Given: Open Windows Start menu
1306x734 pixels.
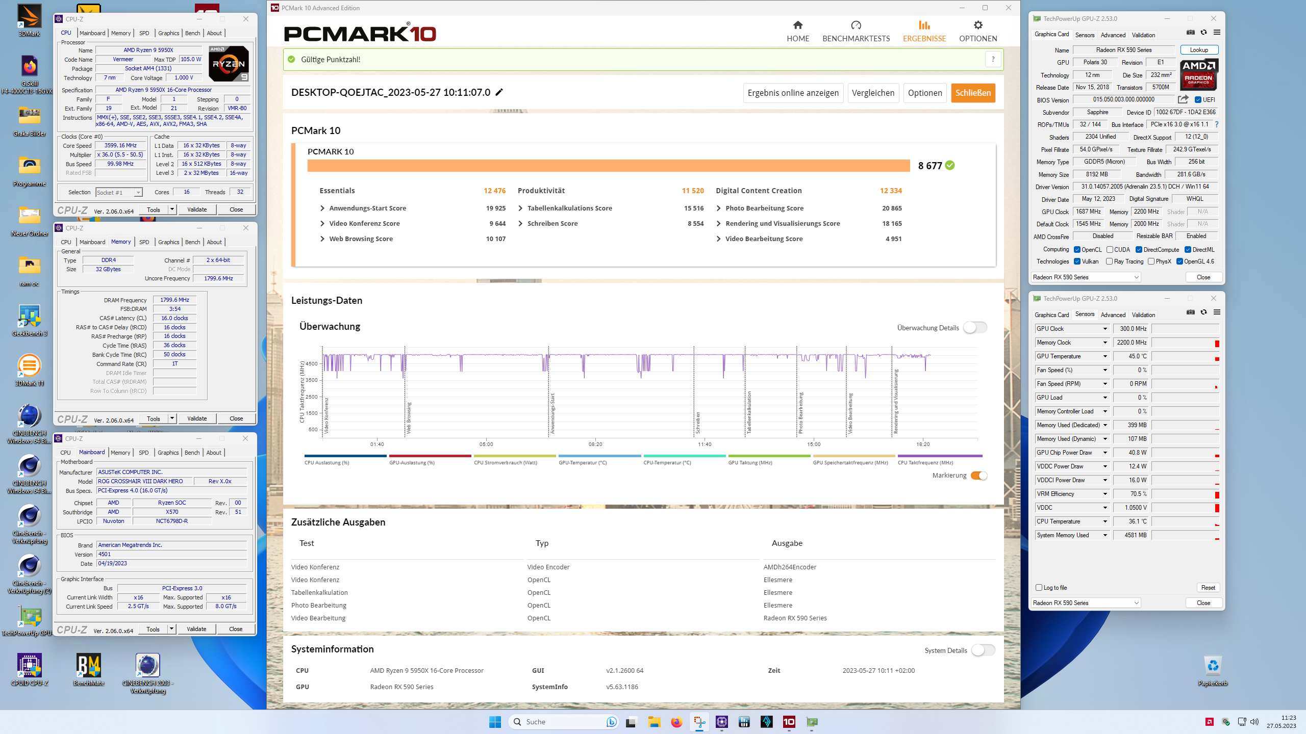Looking at the screenshot, I should (x=495, y=722).
